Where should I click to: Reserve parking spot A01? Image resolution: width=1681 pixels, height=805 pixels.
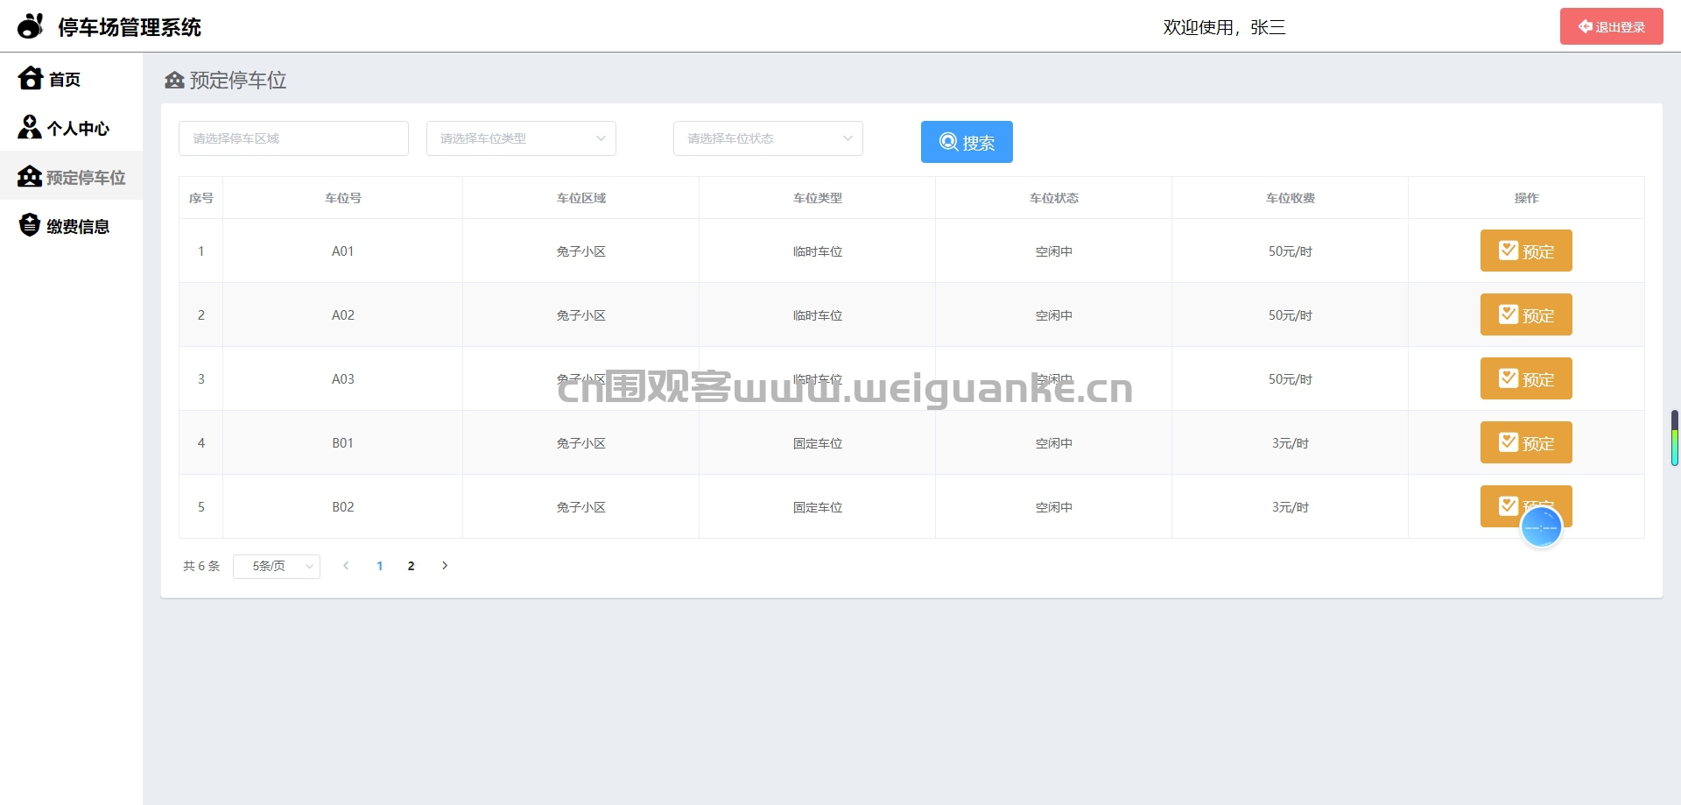pos(1526,251)
